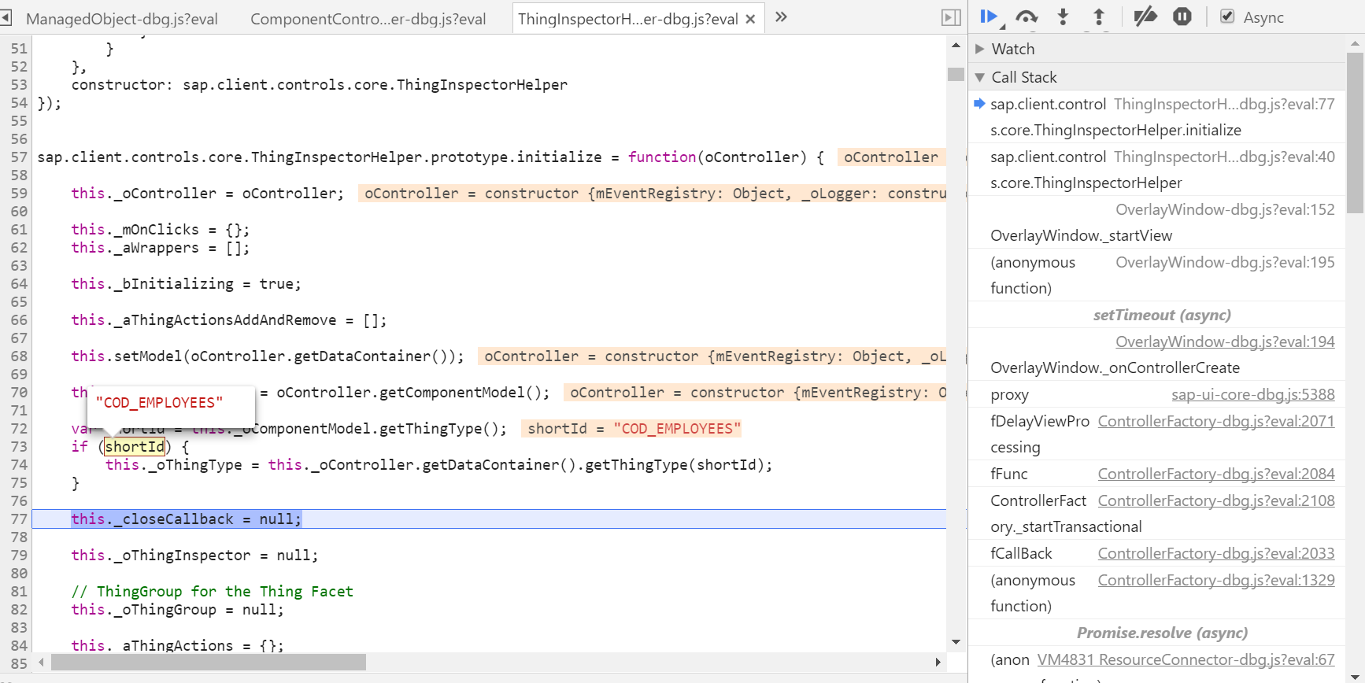Click the code editor vertical scrollbar thumb
Viewport: 1365px width, 683px height.
coord(956,74)
